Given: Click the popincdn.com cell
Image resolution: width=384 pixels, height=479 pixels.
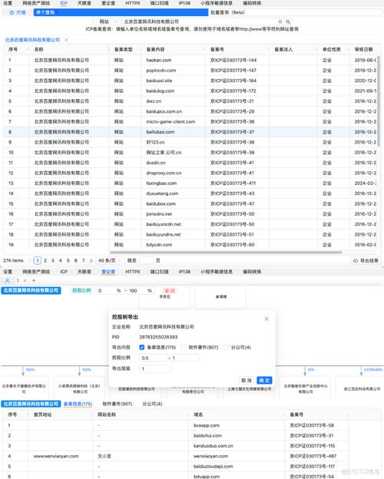Looking at the screenshot, I should [x=161, y=71].
